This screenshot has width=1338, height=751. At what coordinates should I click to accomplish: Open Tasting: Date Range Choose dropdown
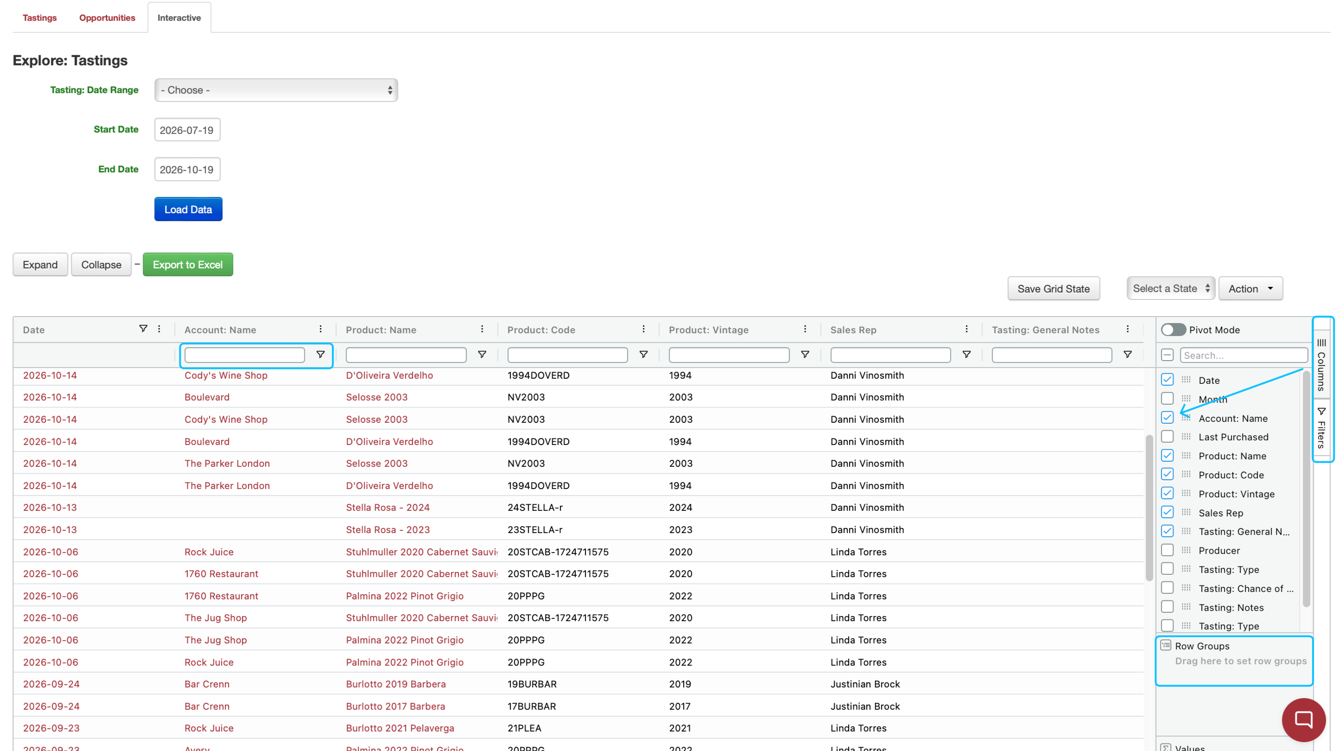[276, 90]
